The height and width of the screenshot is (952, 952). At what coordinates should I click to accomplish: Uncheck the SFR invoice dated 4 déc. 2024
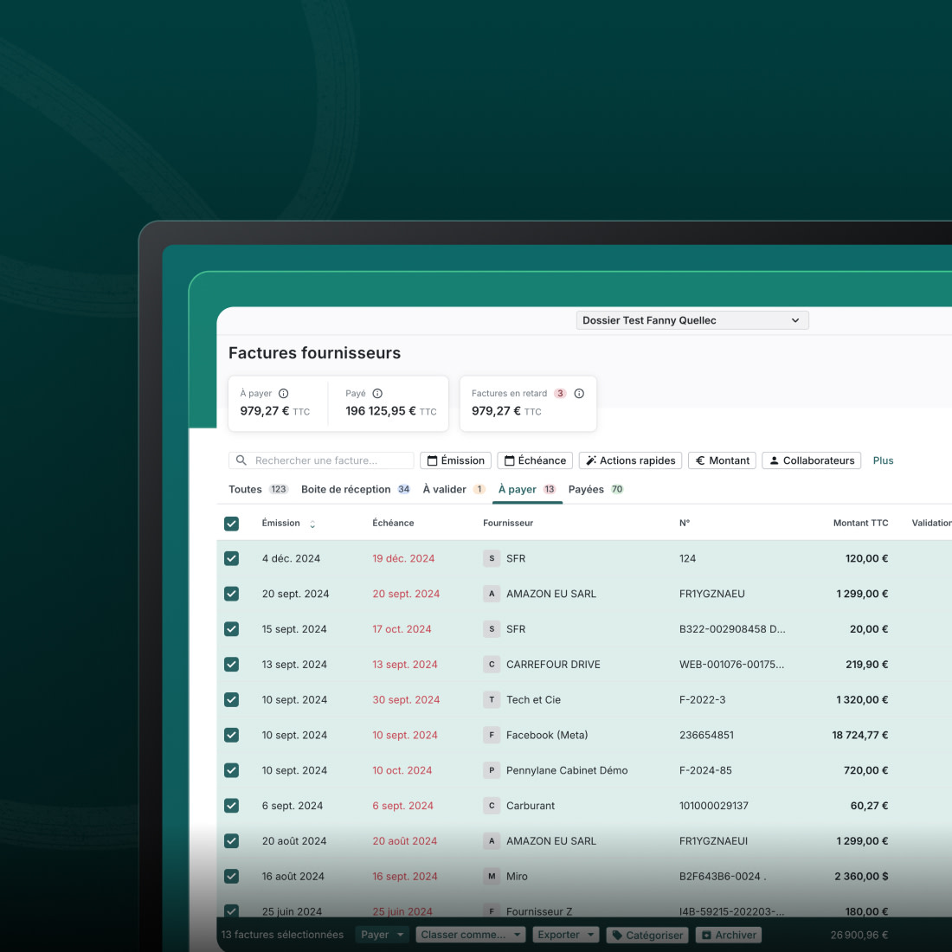231,558
